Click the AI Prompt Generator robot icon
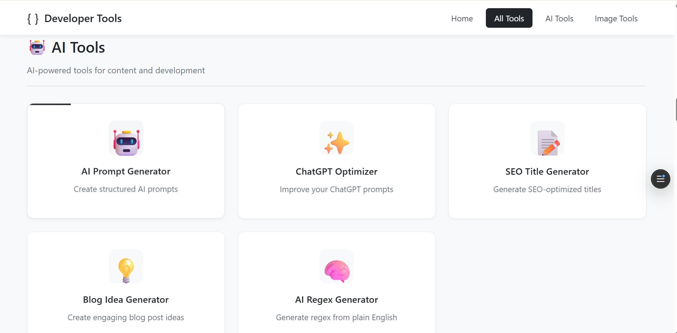This screenshot has width=677, height=333. (x=126, y=138)
